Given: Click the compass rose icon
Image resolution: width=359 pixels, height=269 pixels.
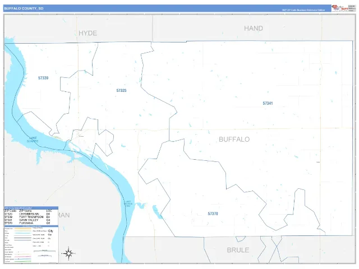Looking at the screenshot, I should [x=68, y=253].
